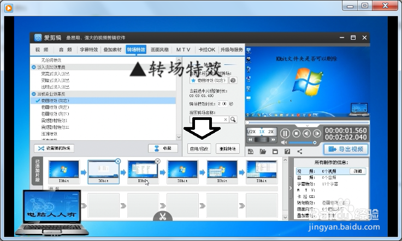Viewport: 402px width, 241px height.
Task: Click the preview playback progress bar
Action: [x=308, y=122]
